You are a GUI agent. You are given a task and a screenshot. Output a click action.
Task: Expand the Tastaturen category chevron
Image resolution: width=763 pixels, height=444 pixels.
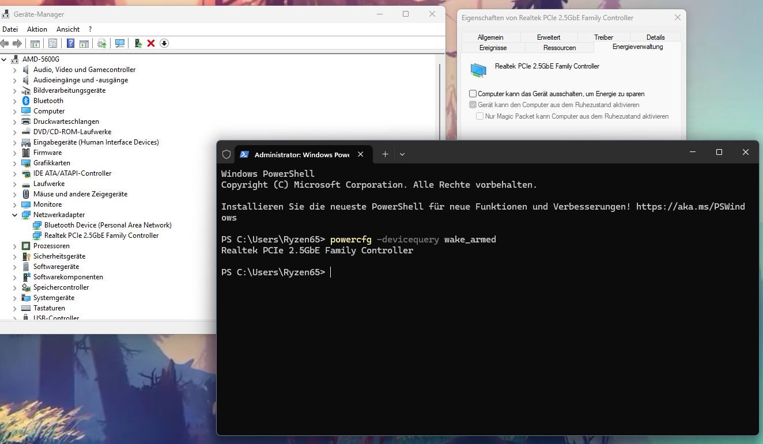(15, 308)
